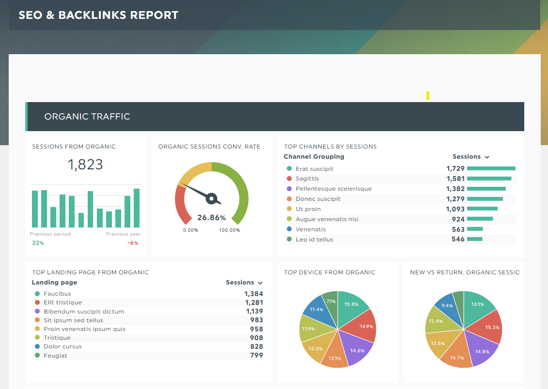The image size is (548, 389).
Task: Open Sessions sort arrow in Landing Page table
Action: [260, 283]
